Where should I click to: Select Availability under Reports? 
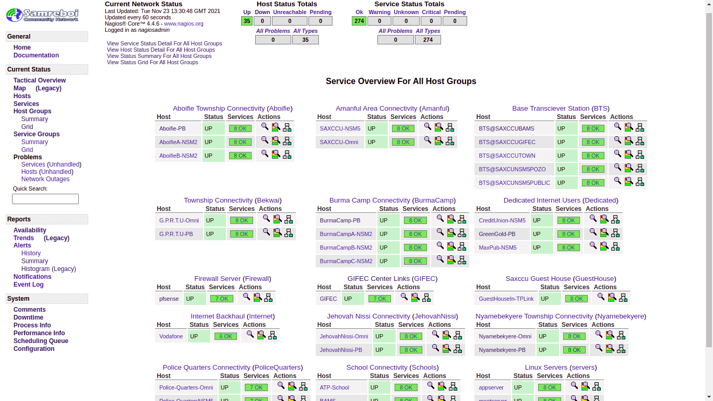pos(30,230)
